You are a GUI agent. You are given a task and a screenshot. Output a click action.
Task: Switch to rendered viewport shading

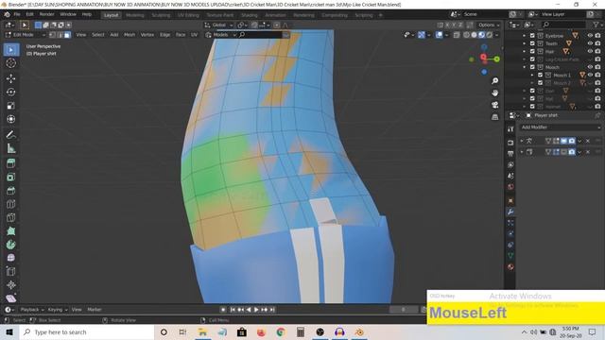pyautogui.click(x=489, y=35)
